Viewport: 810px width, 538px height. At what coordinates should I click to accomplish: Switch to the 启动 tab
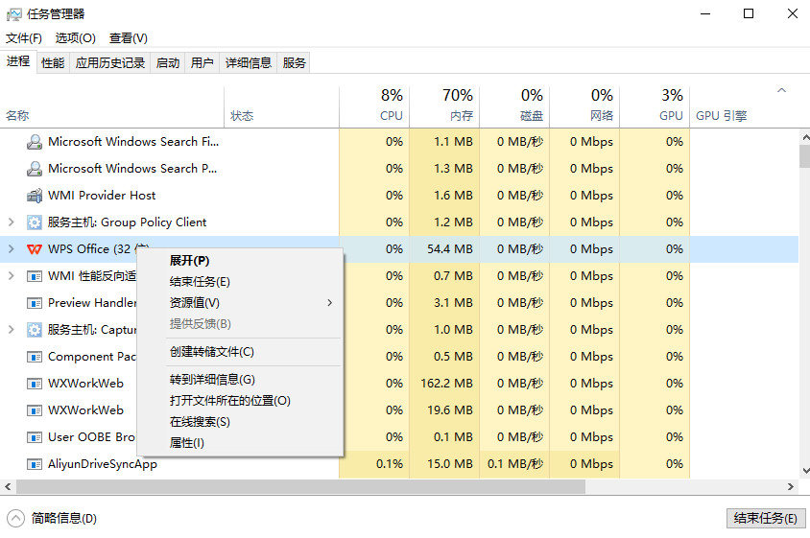point(168,63)
